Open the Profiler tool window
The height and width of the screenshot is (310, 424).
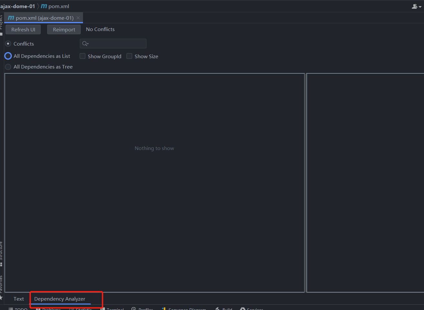142,309
